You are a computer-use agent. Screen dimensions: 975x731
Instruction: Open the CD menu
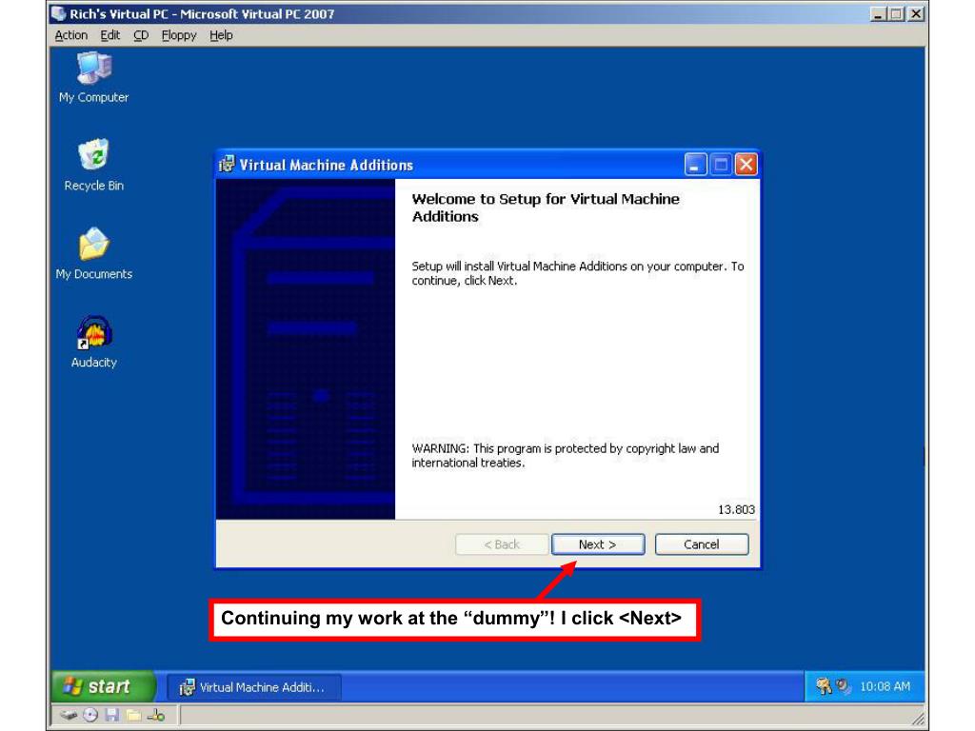(141, 35)
